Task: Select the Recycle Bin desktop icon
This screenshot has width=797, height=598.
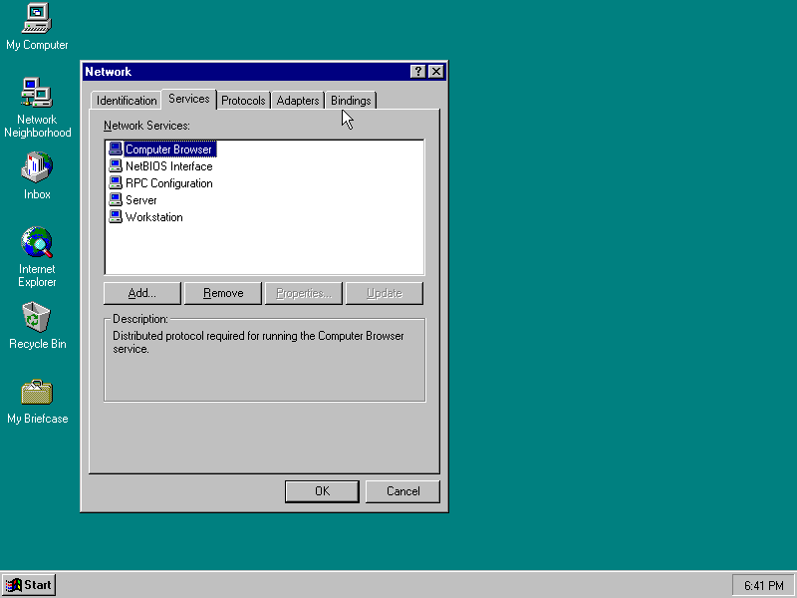Action: pyautogui.click(x=37, y=326)
